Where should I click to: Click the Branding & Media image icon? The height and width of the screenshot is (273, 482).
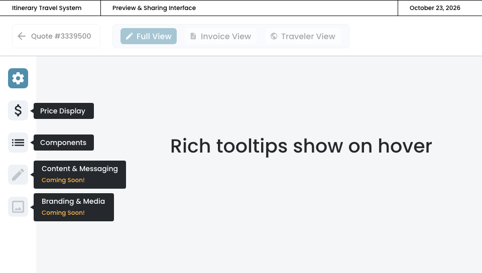[18, 207]
